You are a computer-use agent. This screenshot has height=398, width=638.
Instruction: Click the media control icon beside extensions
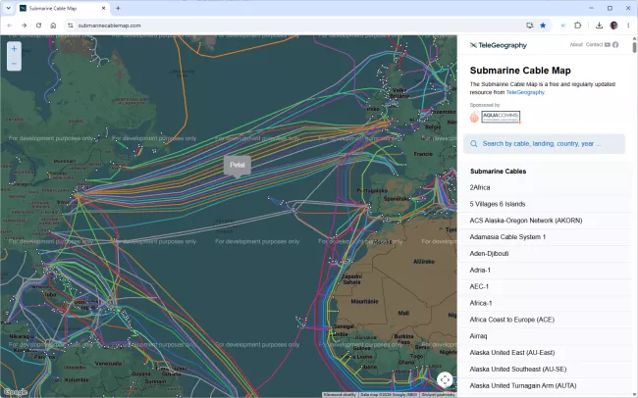[563, 25]
